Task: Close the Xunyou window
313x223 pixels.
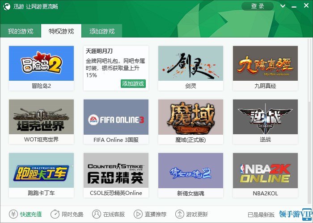Action: point(306,5)
